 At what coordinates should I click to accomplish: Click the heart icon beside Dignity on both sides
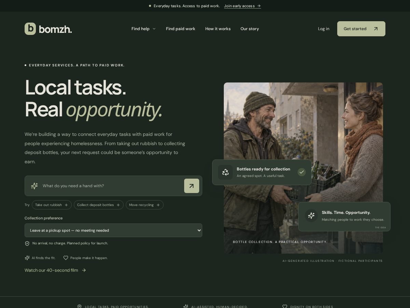coord(285,307)
